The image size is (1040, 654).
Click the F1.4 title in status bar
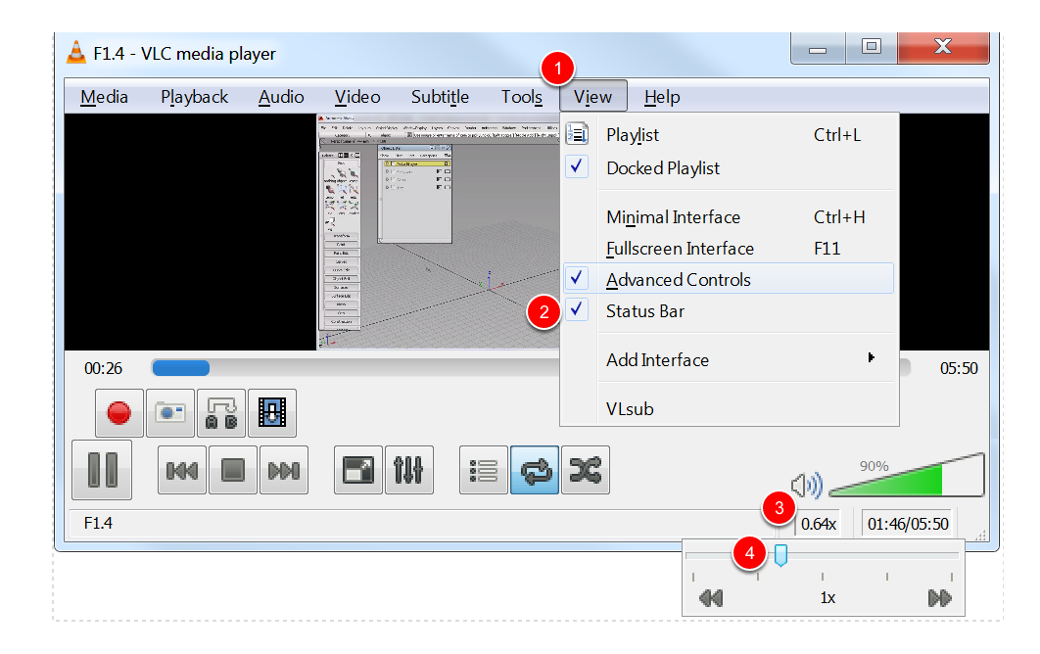pos(98,524)
